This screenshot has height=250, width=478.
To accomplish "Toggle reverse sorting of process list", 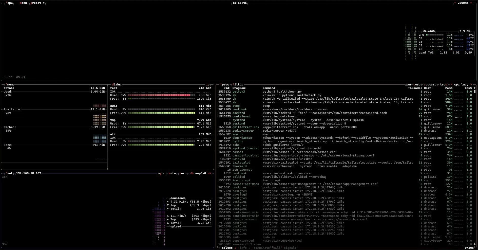I will 430,84.
